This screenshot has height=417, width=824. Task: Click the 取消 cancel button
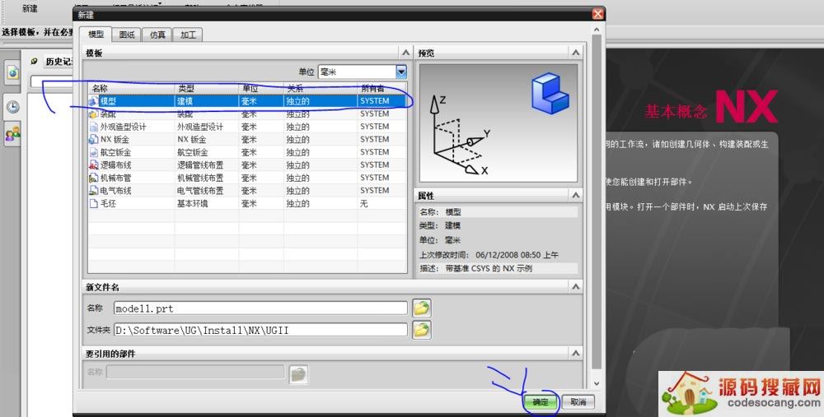[x=578, y=402]
